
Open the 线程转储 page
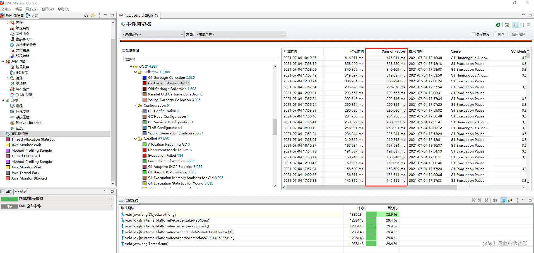(22, 56)
